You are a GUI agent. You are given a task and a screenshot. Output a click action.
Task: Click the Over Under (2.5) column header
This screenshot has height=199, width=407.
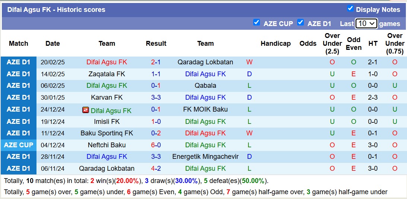pyautogui.click(x=332, y=44)
